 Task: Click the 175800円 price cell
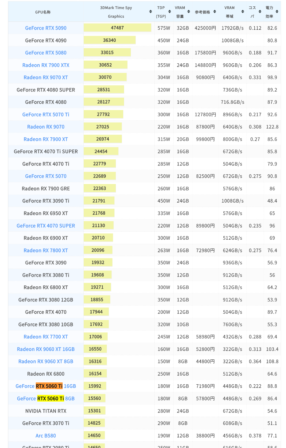205,52
